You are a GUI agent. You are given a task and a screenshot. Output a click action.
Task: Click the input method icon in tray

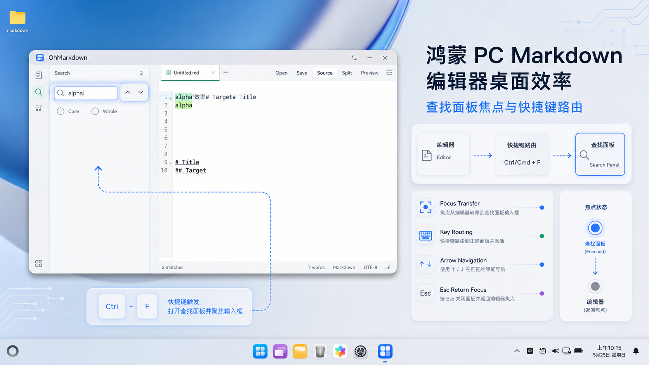(x=530, y=351)
